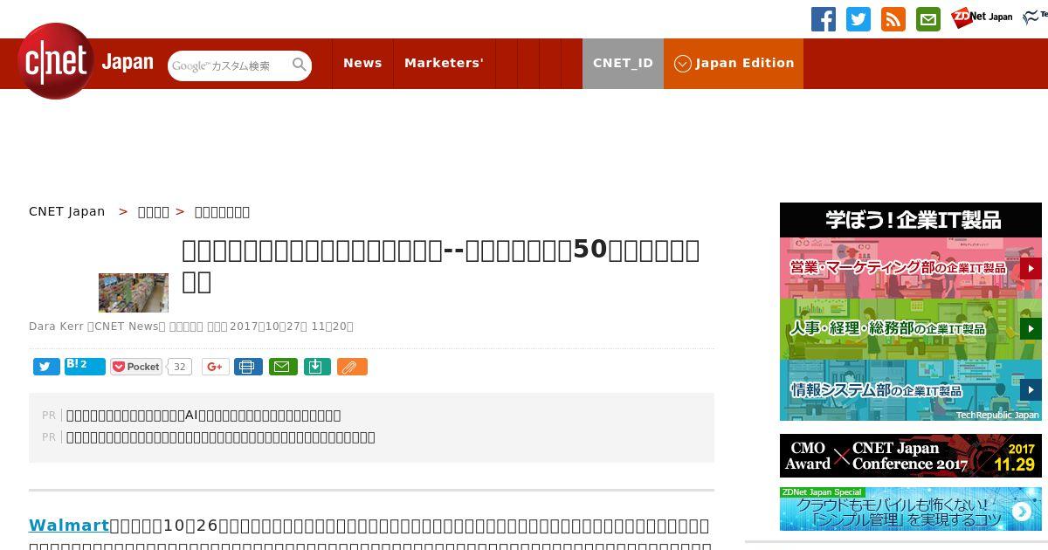Image resolution: width=1048 pixels, height=550 pixels.
Task: Open the CNET_ID menu item
Action: pyautogui.click(x=623, y=63)
